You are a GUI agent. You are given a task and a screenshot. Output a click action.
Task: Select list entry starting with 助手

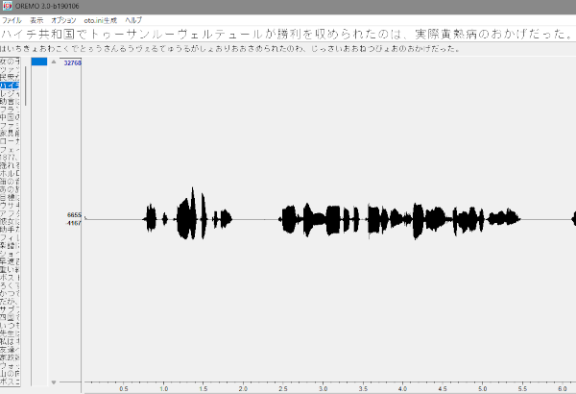click(x=10, y=229)
